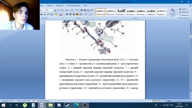The image size is (192, 108).
Task: Click Заменить (Replace) button
Action: point(184,12)
